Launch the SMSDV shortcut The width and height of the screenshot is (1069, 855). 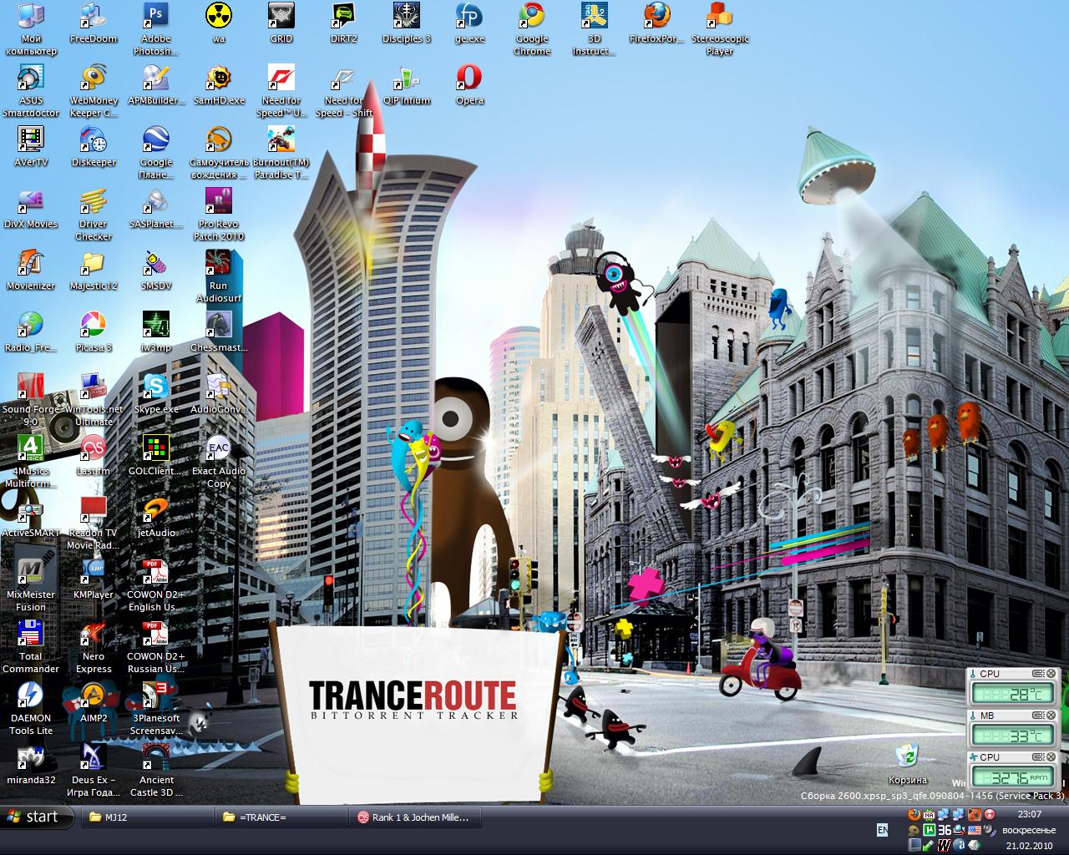156,271
